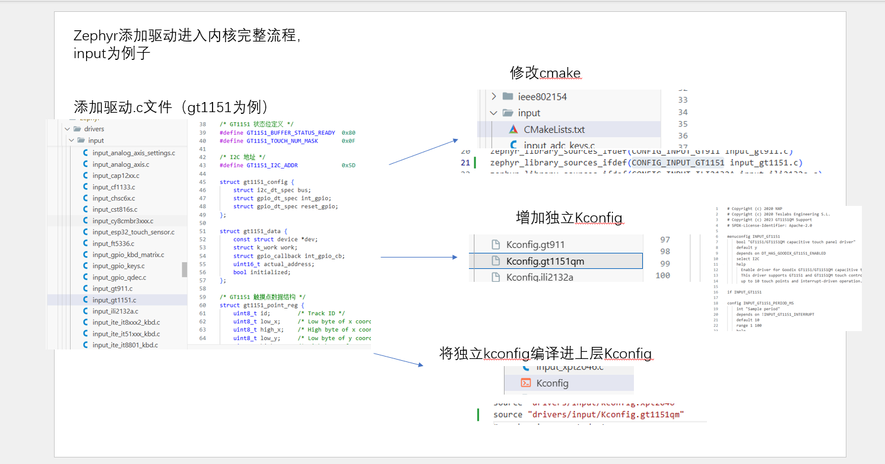Click the GT1151_TOUCH_NUM_MASK define line
Image resolution: width=885 pixels, height=464 pixels.
pos(287,141)
